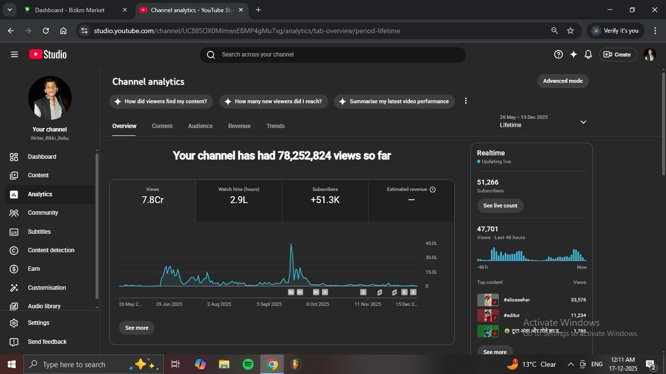Open the browser tab list chevron
The height and width of the screenshot is (374, 666).
tap(9, 10)
